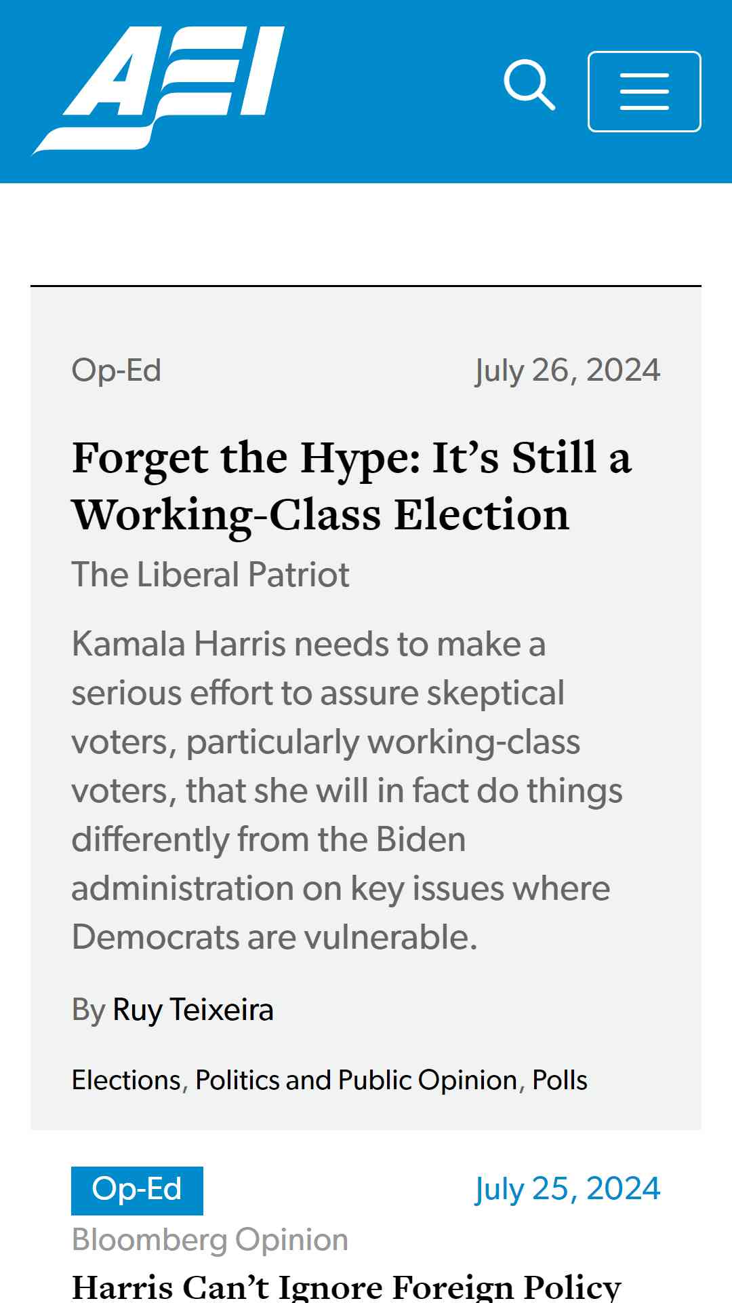Click the July 26, 2024 date
Image resolution: width=732 pixels, height=1303 pixels.
[567, 371]
